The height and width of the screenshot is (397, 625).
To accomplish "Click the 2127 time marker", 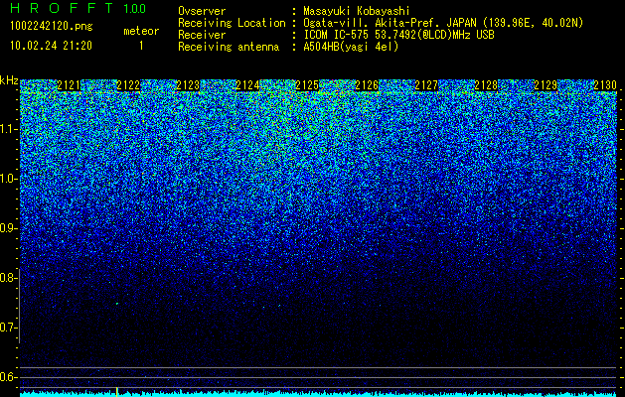I will pyautogui.click(x=426, y=85).
